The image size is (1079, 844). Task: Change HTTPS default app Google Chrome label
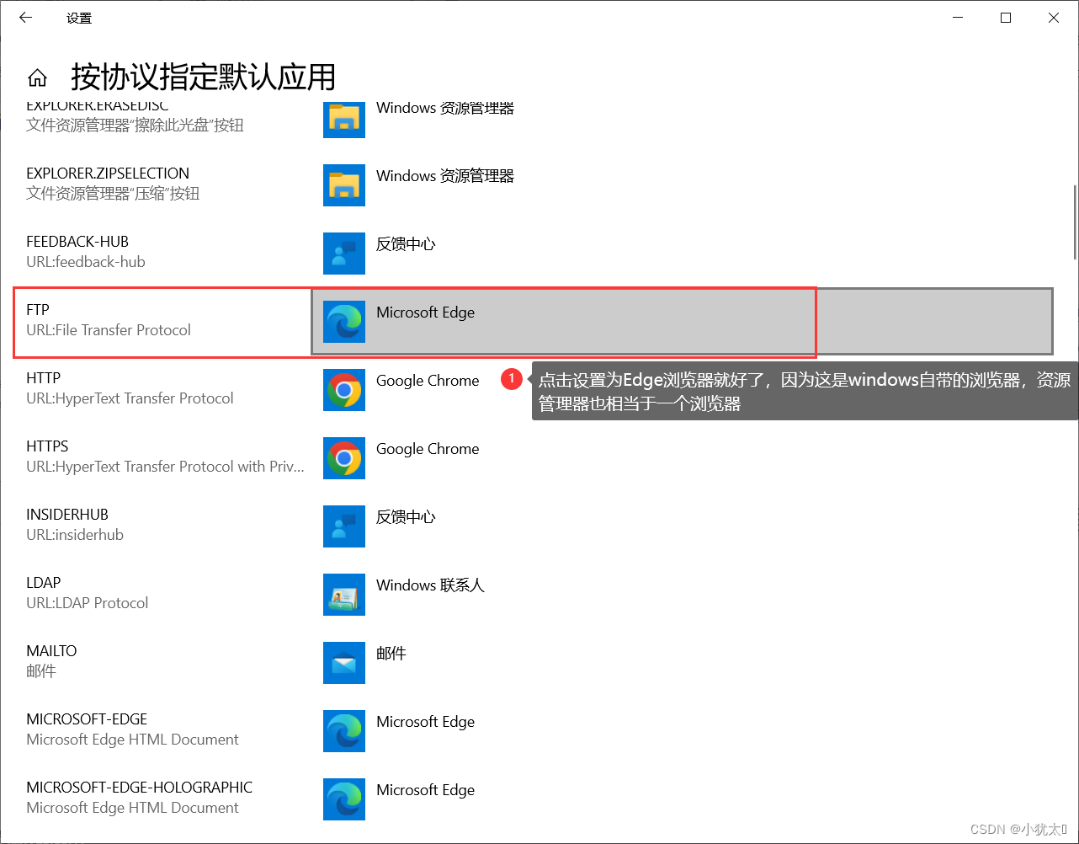coord(428,449)
